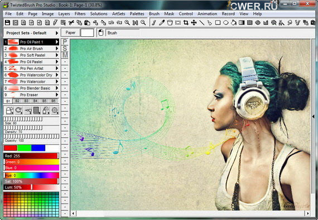
Task: Click the mouse icon beside the Brush field
Action: click(x=101, y=33)
